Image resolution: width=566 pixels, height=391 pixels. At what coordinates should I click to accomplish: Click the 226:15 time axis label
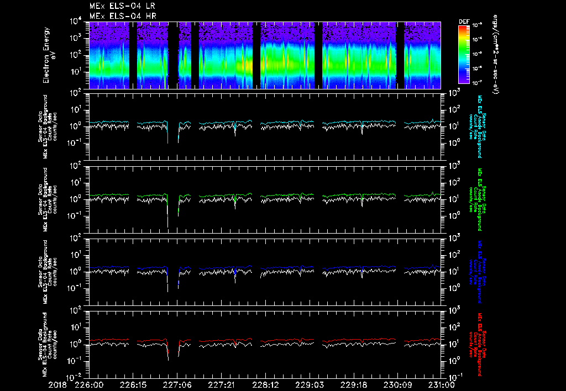133,385
